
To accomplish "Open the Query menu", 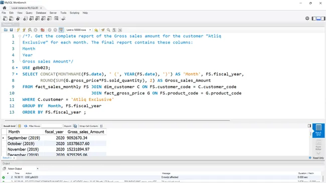I will click(x=29, y=13).
